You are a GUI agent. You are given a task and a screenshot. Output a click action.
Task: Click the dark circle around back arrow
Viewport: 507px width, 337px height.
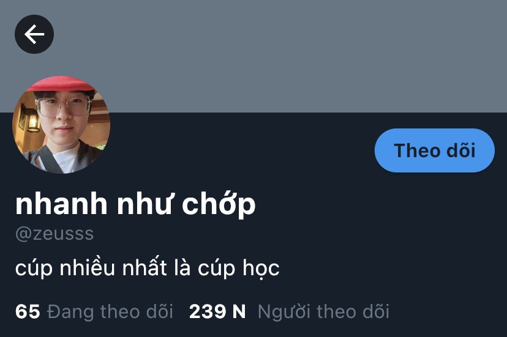(x=34, y=34)
